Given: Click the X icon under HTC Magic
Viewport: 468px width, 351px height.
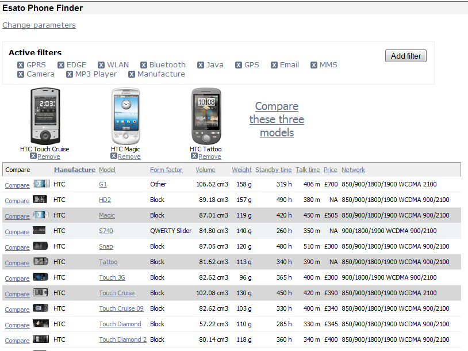Looking at the screenshot, I should [x=113, y=156].
